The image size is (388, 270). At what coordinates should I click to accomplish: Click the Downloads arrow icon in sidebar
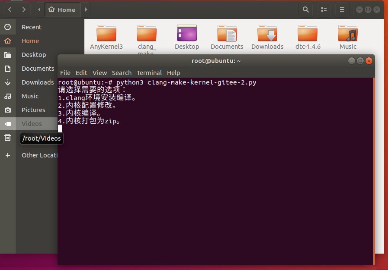(x=8, y=82)
